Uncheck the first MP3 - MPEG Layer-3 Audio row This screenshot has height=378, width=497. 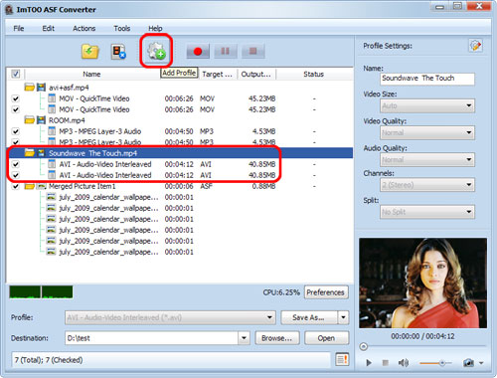coord(16,131)
